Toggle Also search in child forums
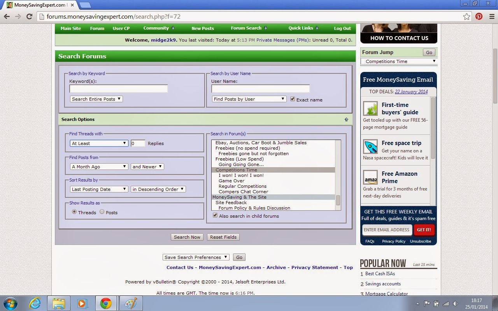 point(215,215)
